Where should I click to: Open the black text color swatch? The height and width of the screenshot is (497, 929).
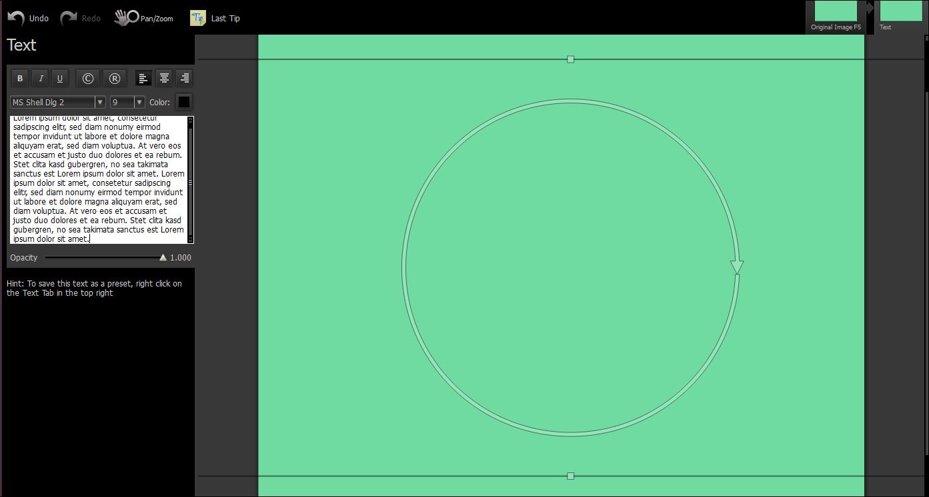184,102
